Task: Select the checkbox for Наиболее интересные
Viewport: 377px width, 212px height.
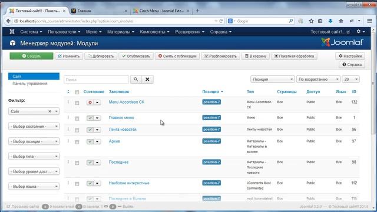Action: (x=77, y=184)
